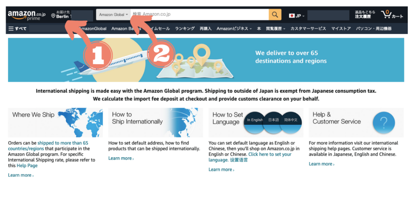Open the hamburger すべて menu
The image size is (411, 215).
pos(17,28)
